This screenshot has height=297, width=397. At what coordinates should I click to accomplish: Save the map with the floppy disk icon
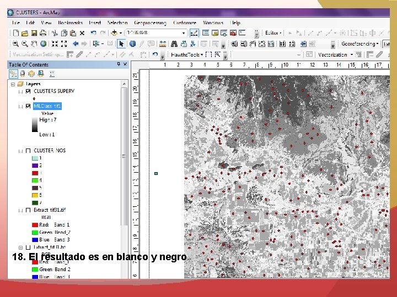click(x=34, y=33)
